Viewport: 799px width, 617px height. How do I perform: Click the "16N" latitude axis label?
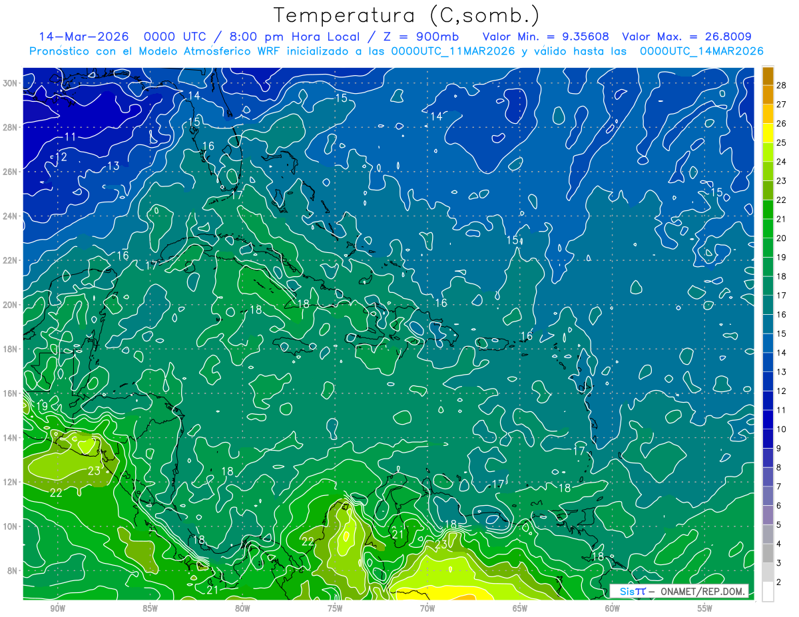pos(11,393)
